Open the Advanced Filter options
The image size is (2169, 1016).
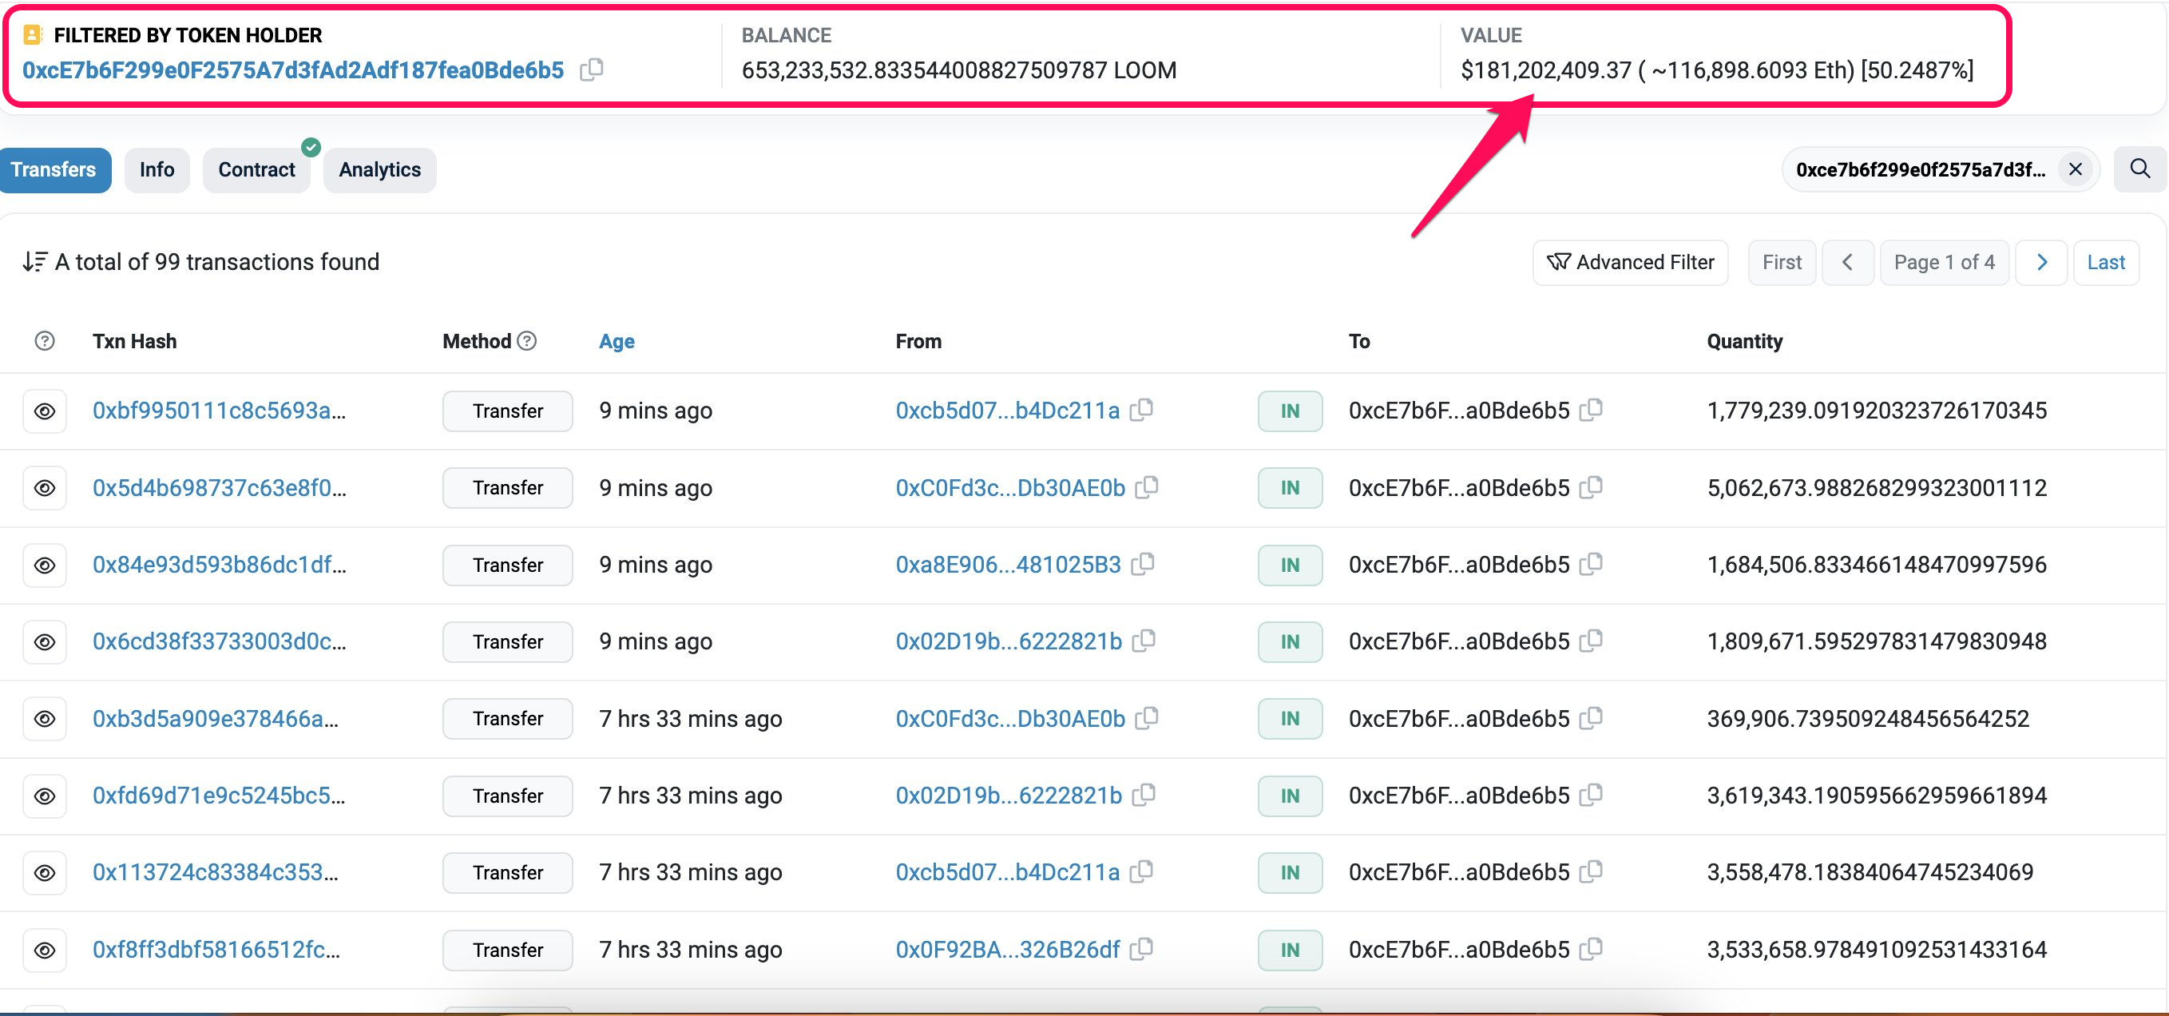click(1630, 262)
